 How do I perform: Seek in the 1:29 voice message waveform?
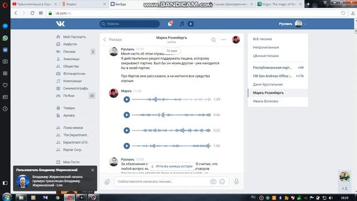(171, 99)
